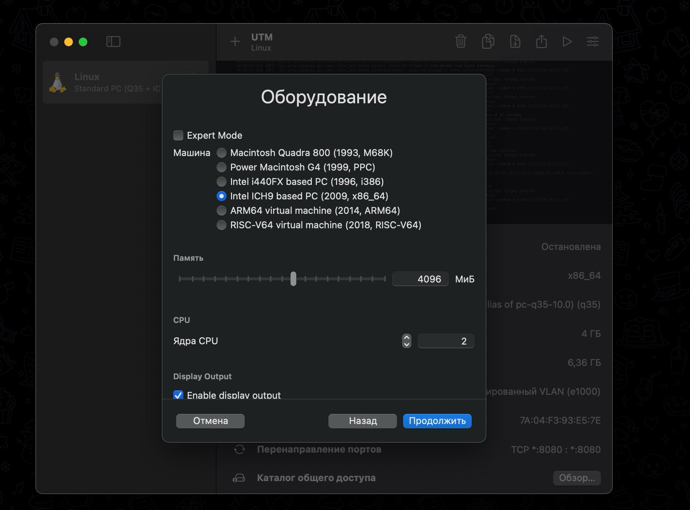Click the memory slider handle

point(293,279)
